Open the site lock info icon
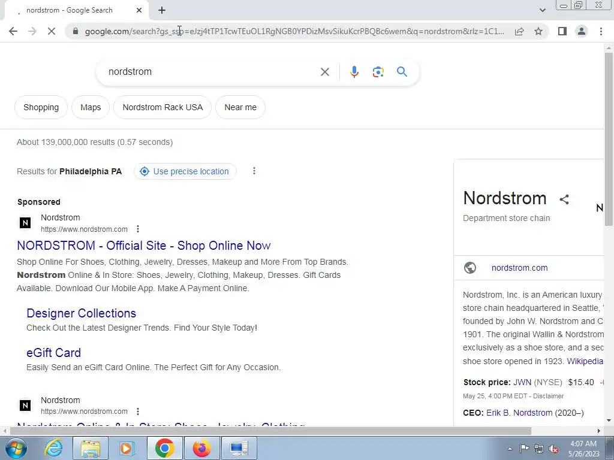This screenshot has height=460, width=614. [76, 31]
